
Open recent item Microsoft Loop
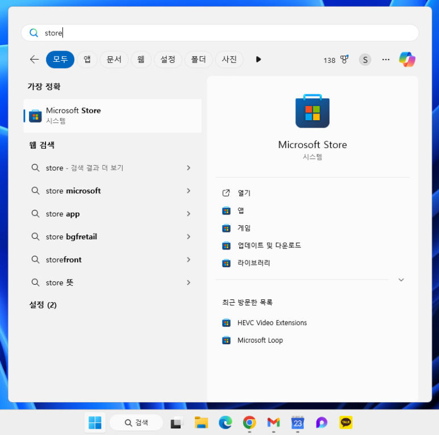point(312,340)
